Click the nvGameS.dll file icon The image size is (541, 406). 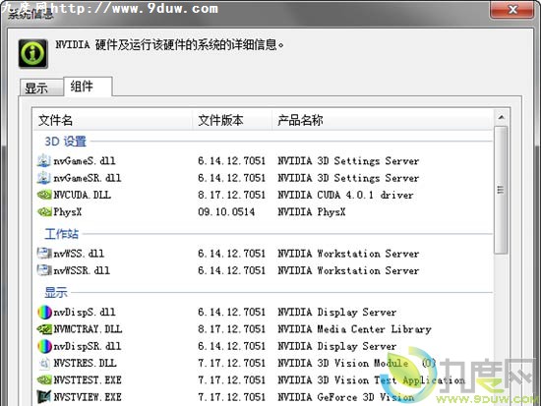[44, 161]
